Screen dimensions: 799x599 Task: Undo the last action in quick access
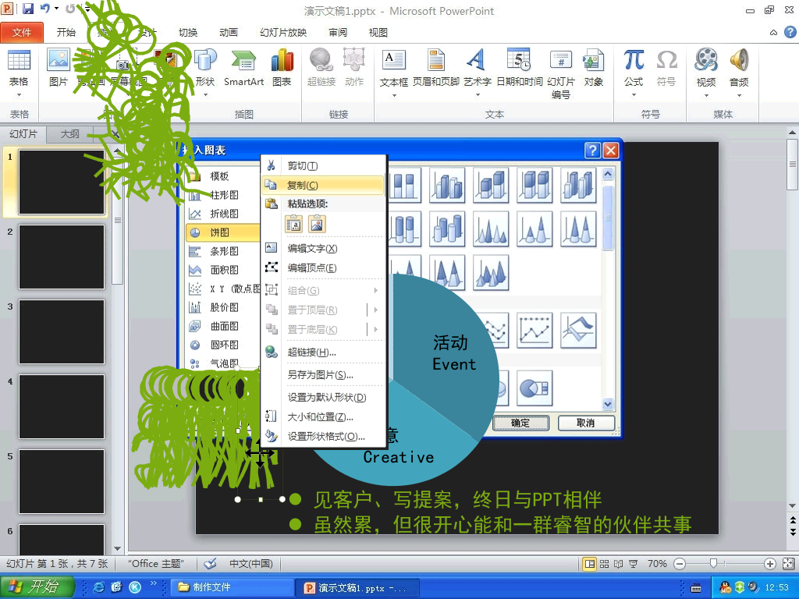tap(45, 9)
